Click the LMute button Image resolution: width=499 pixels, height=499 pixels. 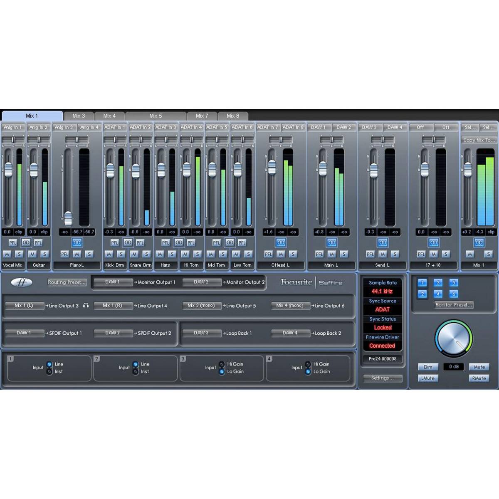click(428, 378)
